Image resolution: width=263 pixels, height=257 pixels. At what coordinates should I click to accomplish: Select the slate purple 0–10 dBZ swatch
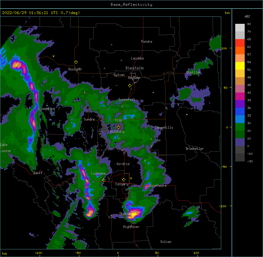[x=240, y=142]
